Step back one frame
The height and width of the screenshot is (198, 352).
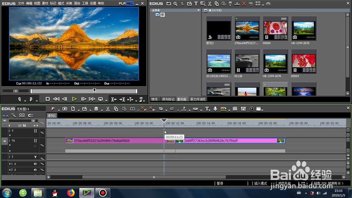coord(65,99)
